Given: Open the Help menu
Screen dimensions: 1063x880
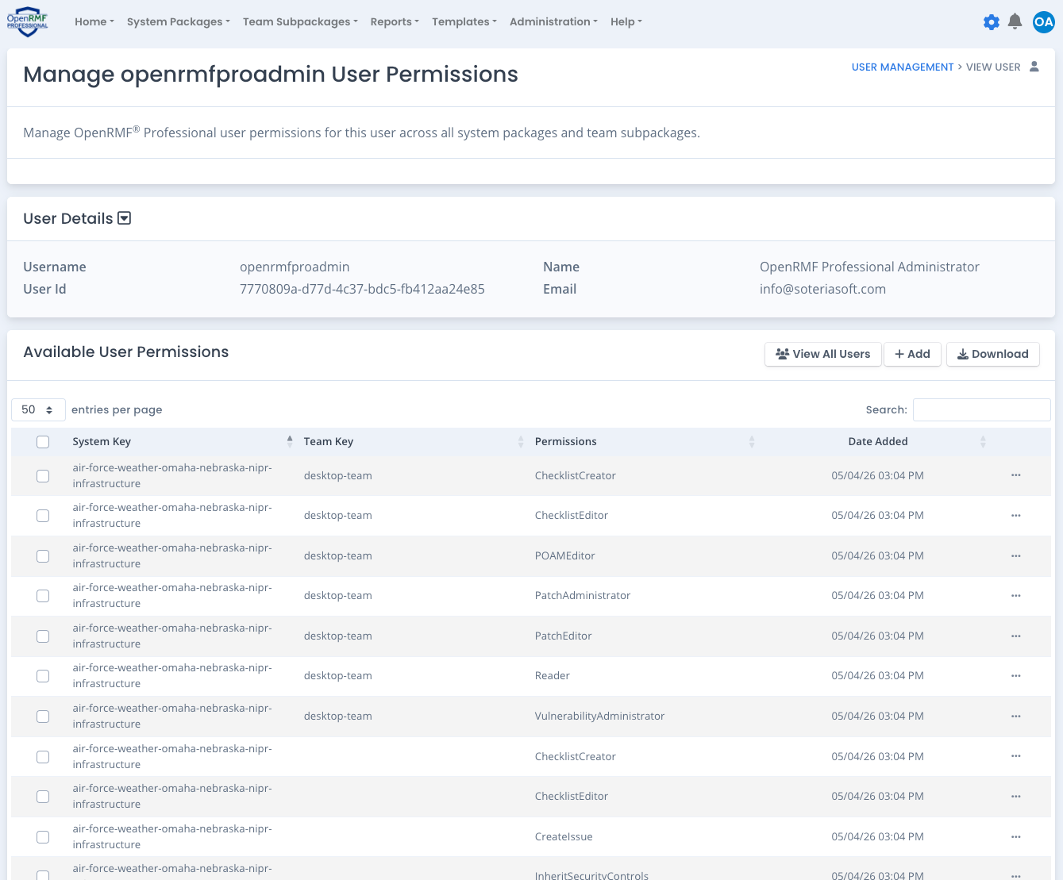Looking at the screenshot, I should pyautogui.click(x=626, y=21).
